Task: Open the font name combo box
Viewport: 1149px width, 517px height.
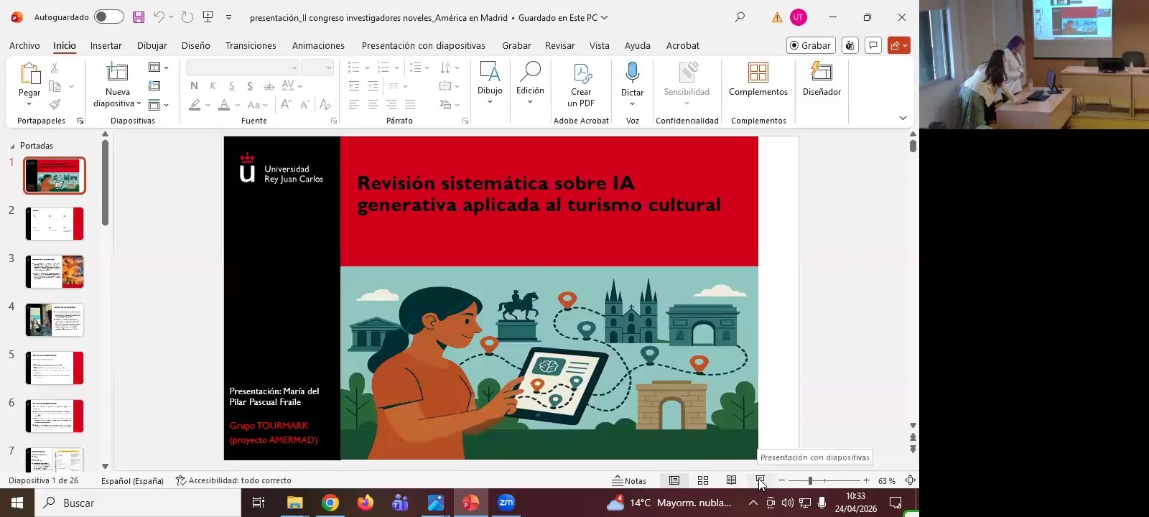Action: (243, 67)
